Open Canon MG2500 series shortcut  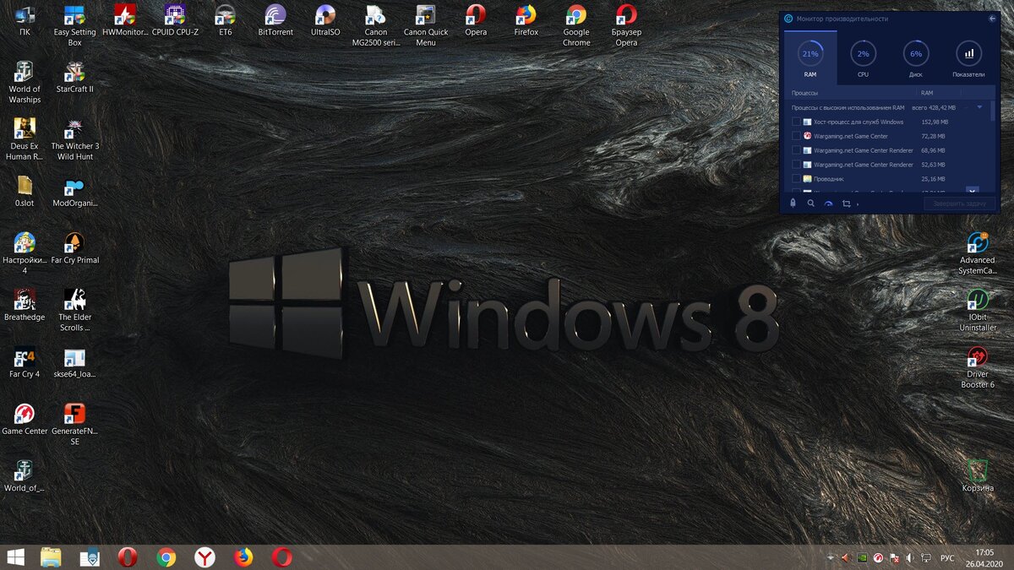coord(376,25)
